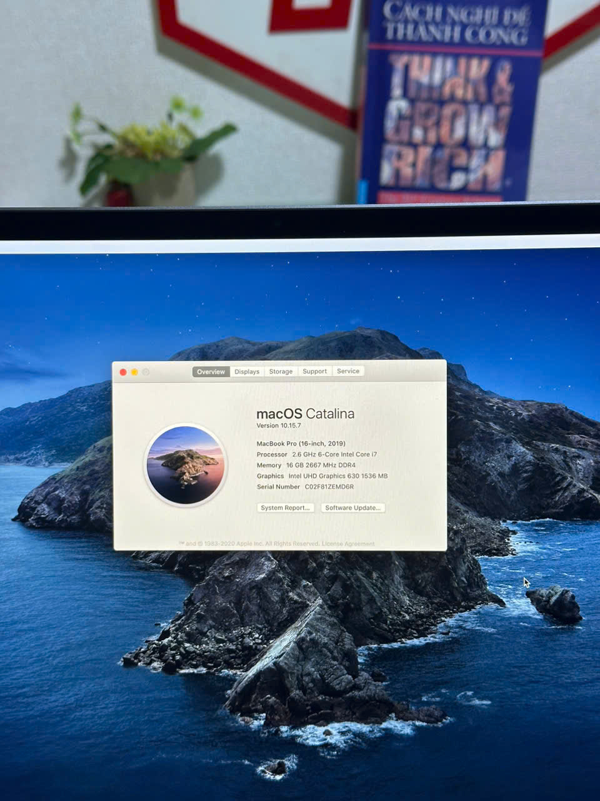Viewport: 600px width, 801px height.
Task: Go to the Support tab
Action: pyautogui.click(x=314, y=371)
